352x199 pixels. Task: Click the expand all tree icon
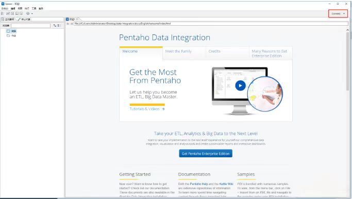coord(55,26)
